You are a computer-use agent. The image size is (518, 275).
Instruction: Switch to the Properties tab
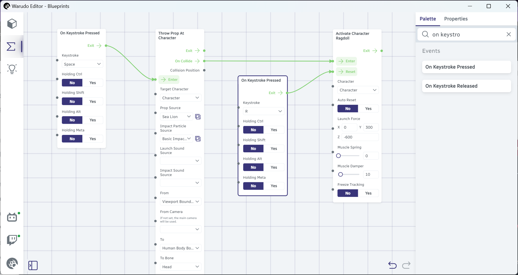point(456,19)
